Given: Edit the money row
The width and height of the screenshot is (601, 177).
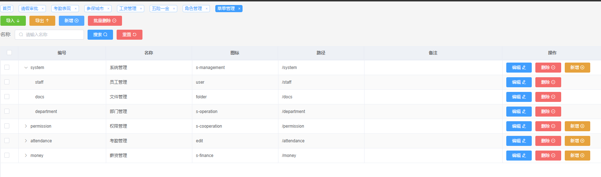Looking at the screenshot, I should [x=519, y=156].
